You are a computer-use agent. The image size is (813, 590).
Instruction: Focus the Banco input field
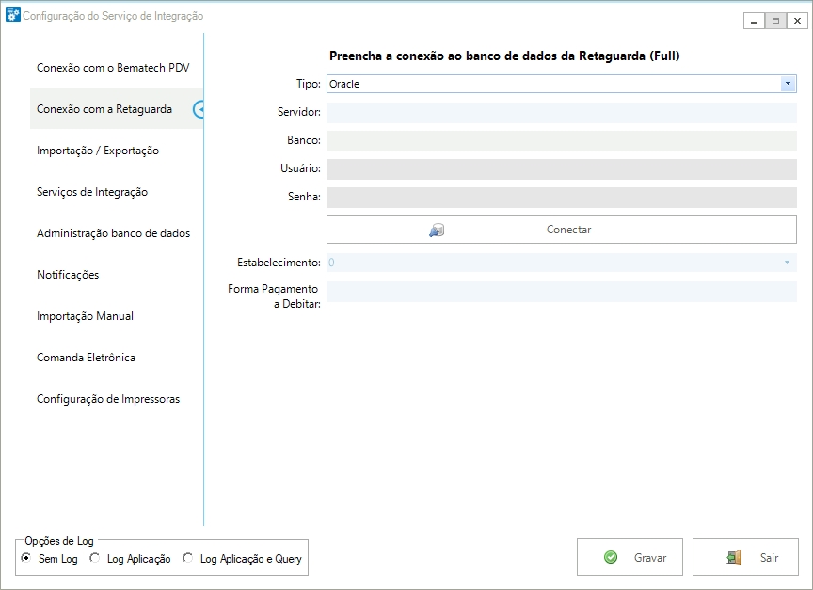(x=562, y=140)
